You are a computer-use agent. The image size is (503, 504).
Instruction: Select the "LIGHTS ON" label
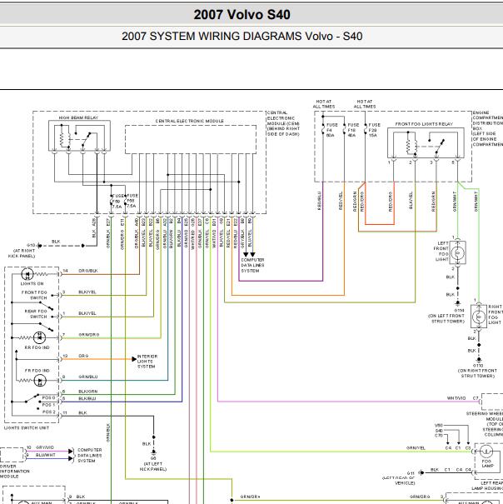tap(32, 284)
